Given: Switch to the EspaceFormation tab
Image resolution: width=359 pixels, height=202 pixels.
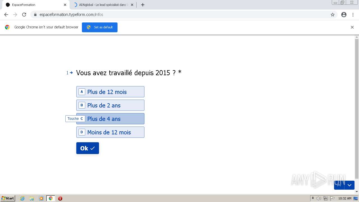Looking at the screenshot, I should (x=35, y=5).
